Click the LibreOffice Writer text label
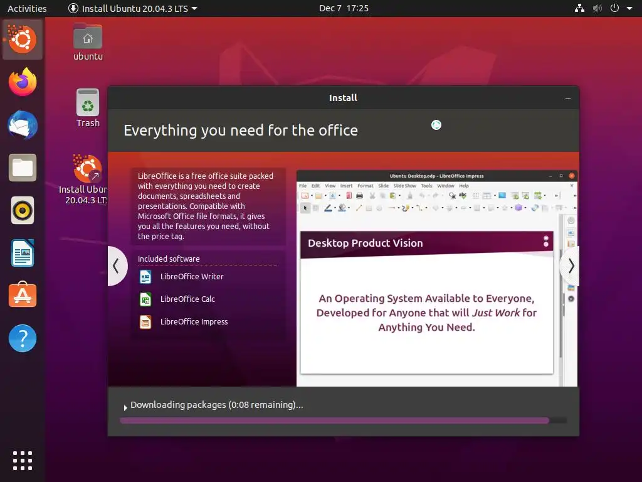The image size is (642, 482). point(192,277)
